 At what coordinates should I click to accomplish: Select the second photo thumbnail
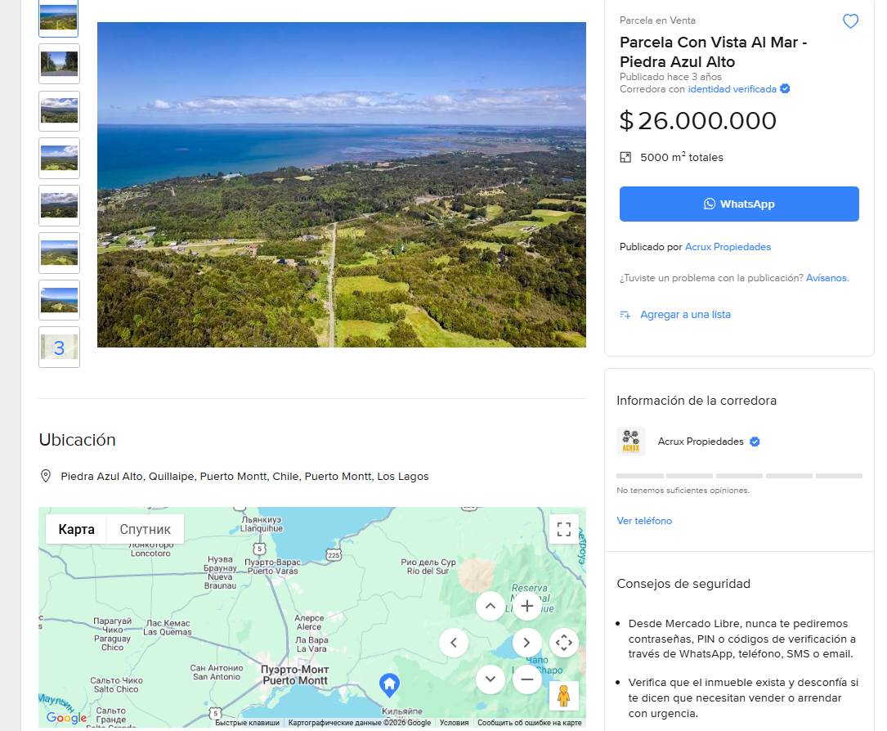tap(60, 64)
